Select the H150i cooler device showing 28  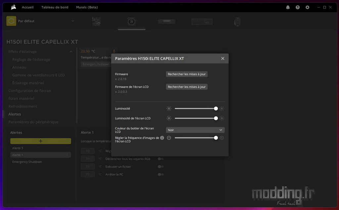pyautogui.click(x=131, y=21)
